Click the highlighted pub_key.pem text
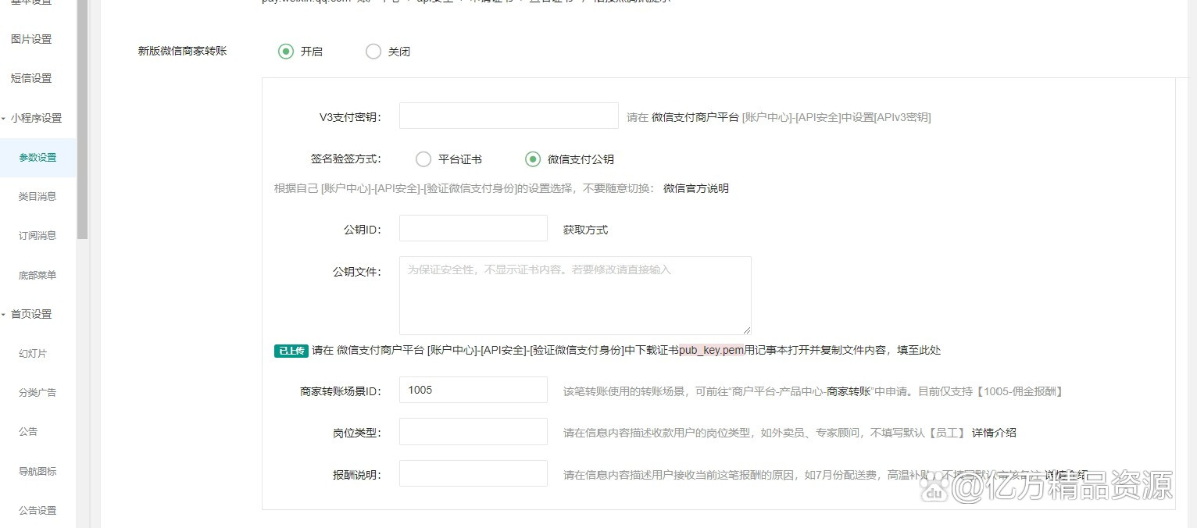1197x528 pixels. click(711, 350)
